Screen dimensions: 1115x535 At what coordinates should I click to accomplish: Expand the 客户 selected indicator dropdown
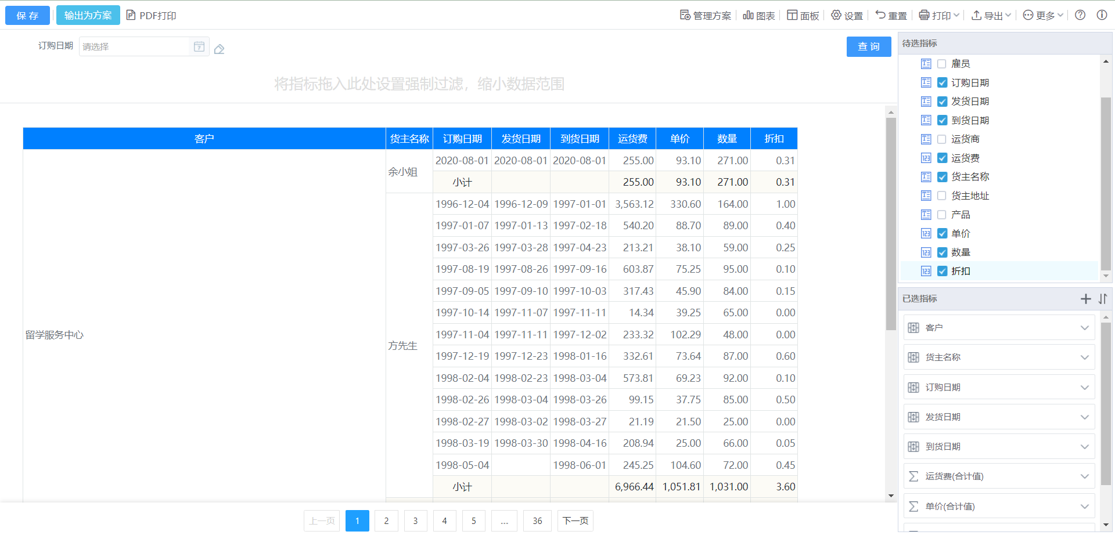point(1084,328)
